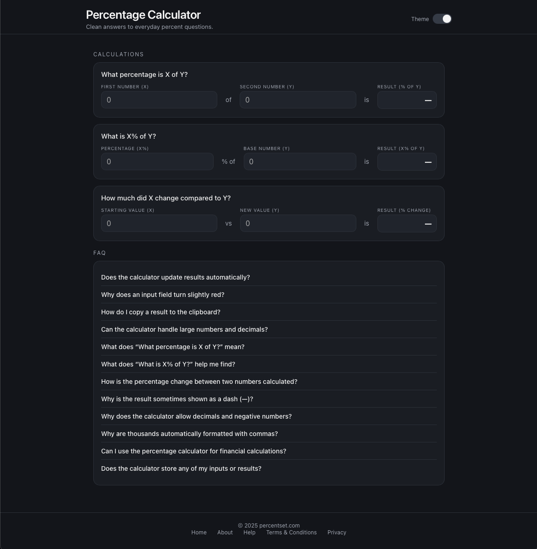Expand FAQ about input field turning red
The height and width of the screenshot is (549, 537).
pos(269,295)
